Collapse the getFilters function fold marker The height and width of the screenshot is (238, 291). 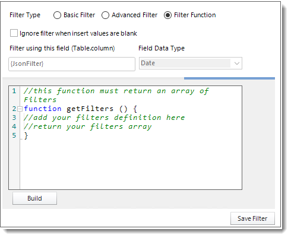click(x=20, y=109)
